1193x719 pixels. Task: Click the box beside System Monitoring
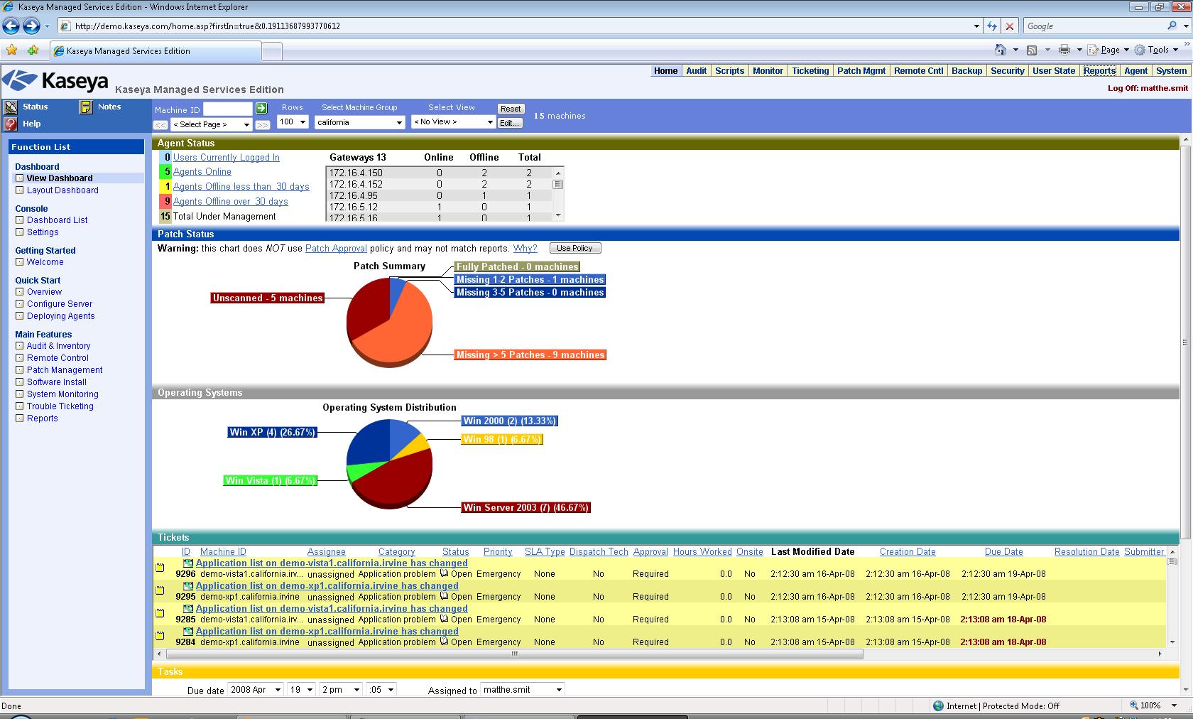(x=20, y=394)
